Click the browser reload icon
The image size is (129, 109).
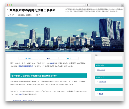(x=84, y=5)
